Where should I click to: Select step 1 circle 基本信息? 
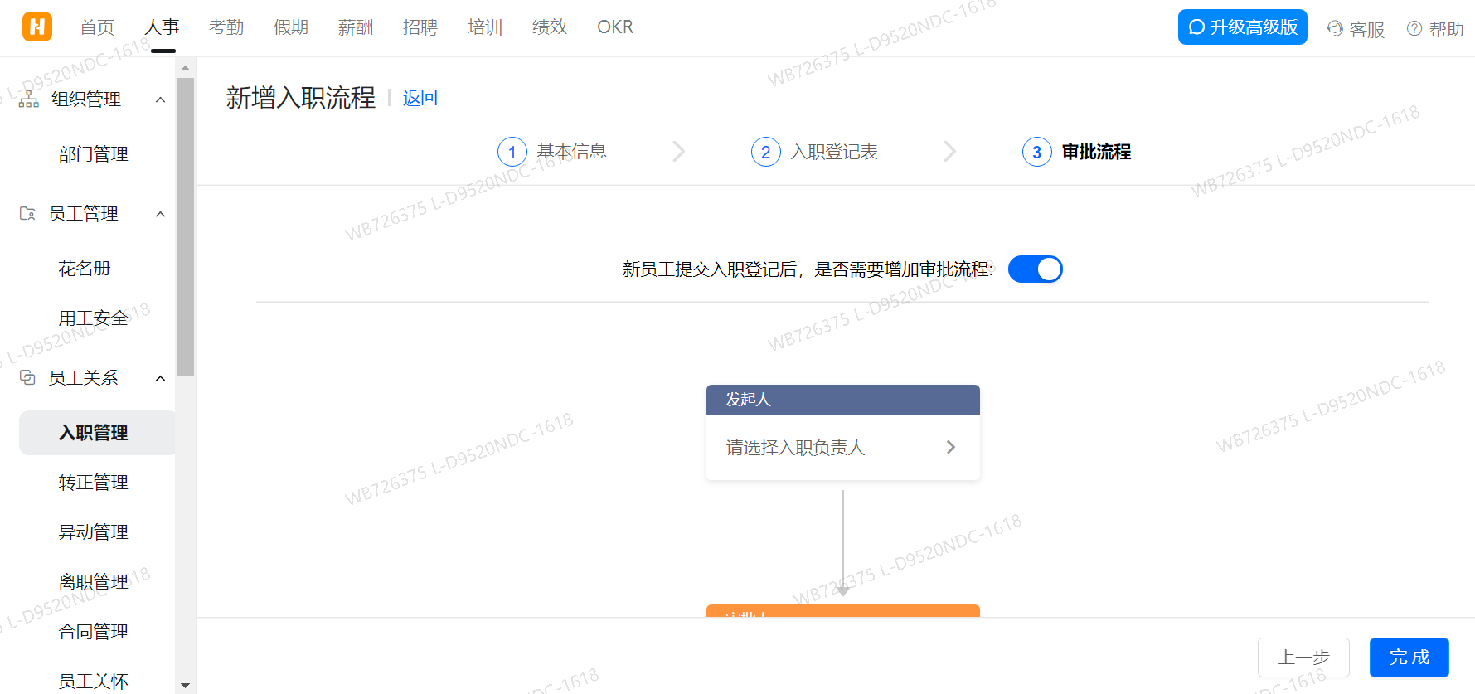coord(512,153)
